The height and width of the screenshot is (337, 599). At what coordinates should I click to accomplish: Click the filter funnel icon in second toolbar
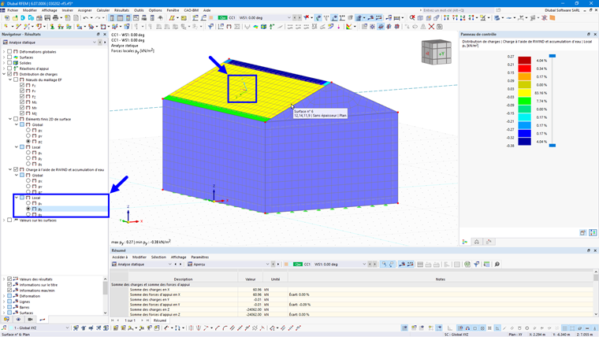click(x=210, y=27)
